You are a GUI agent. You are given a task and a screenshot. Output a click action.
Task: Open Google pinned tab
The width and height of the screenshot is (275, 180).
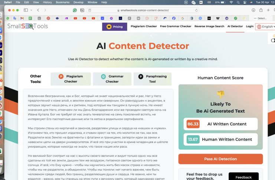tap(183, 18)
